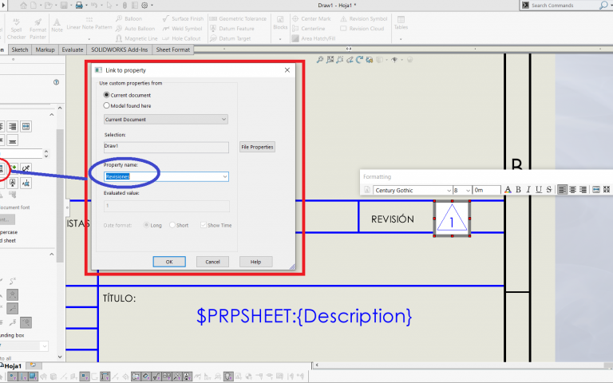The height and width of the screenshot is (383, 613).
Task: Confirm the dialog with OK
Action: point(169,262)
